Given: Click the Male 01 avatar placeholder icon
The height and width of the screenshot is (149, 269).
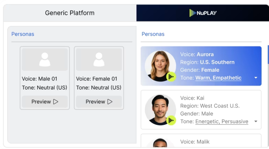Looking at the screenshot, I should (x=45, y=60).
